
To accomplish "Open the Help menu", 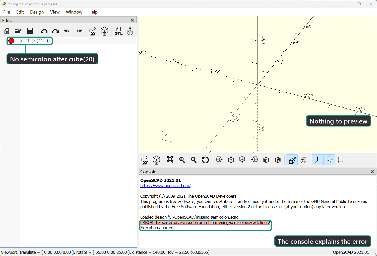I will point(93,12).
